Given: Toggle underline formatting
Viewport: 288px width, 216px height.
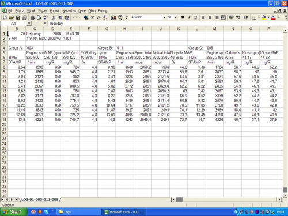Looking at the screenshot, I should click(195, 17).
